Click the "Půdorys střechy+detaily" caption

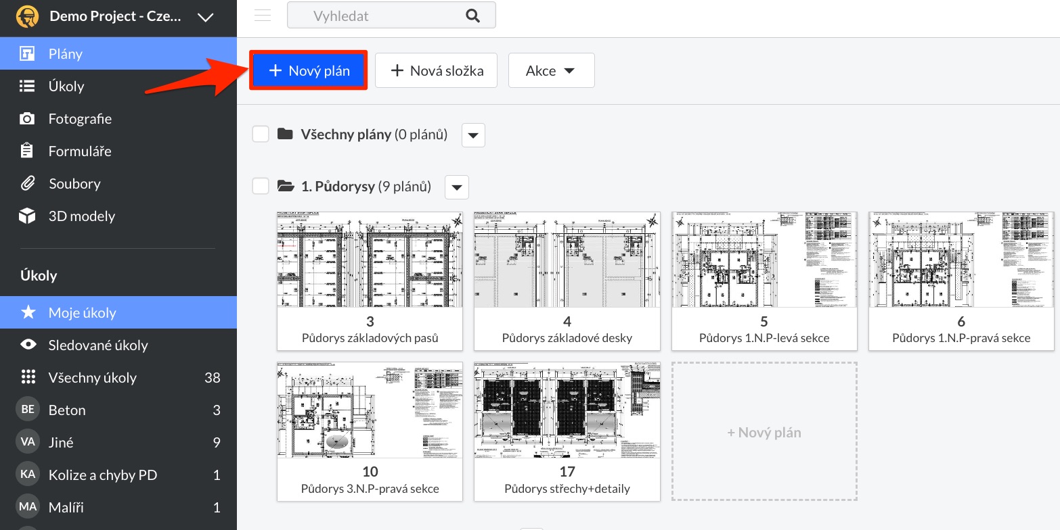567,488
